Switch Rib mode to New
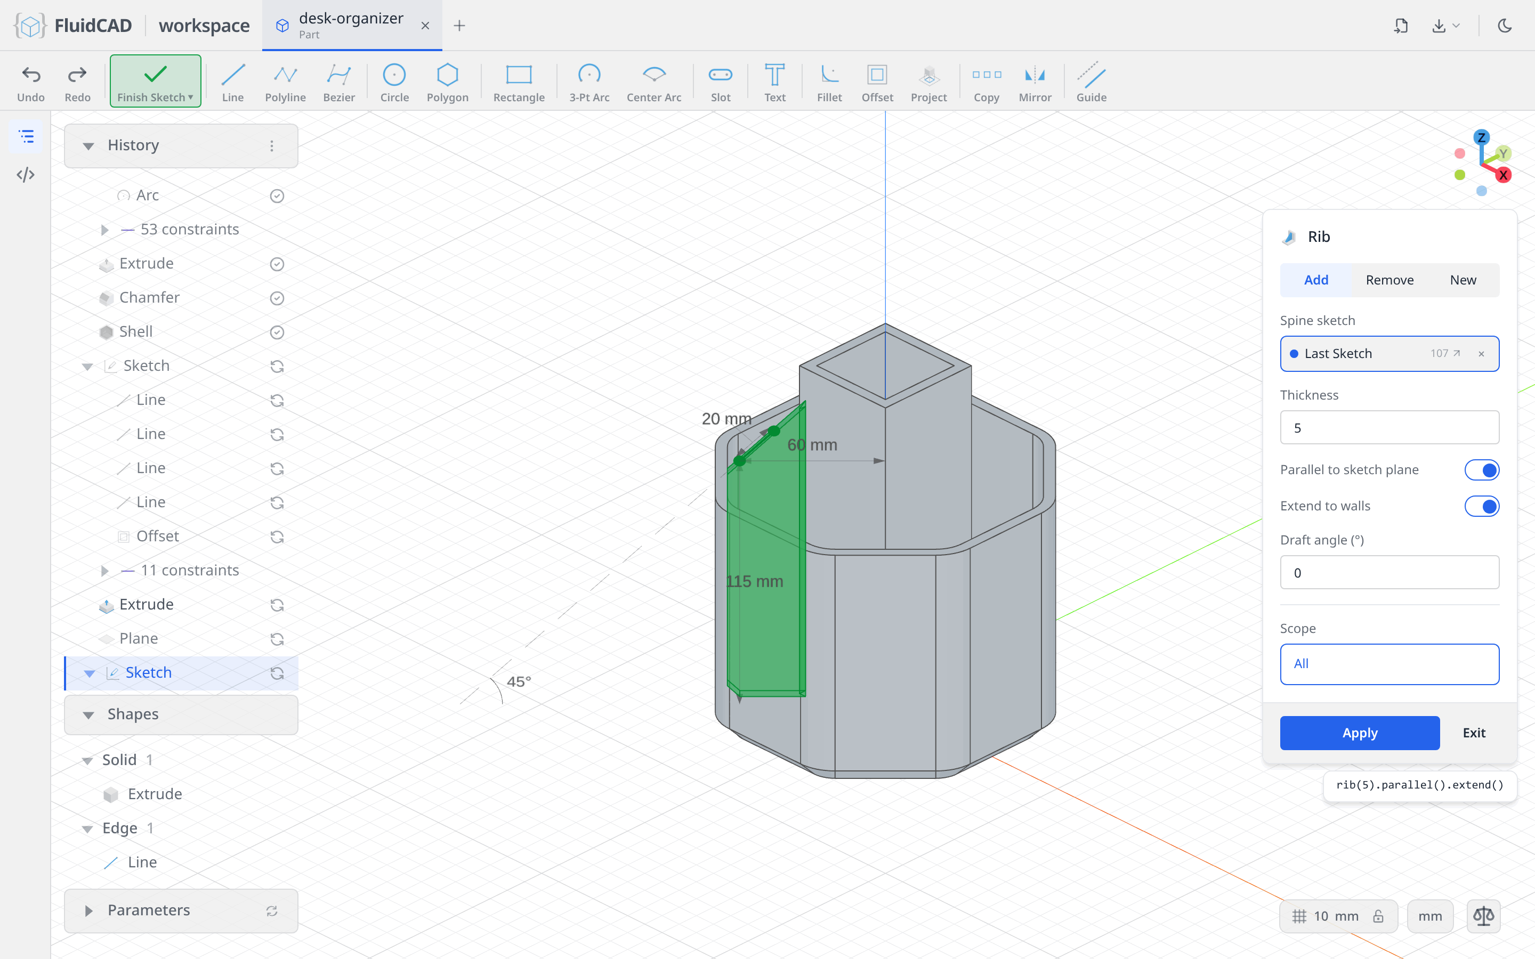This screenshot has height=959, width=1535. tap(1463, 280)
